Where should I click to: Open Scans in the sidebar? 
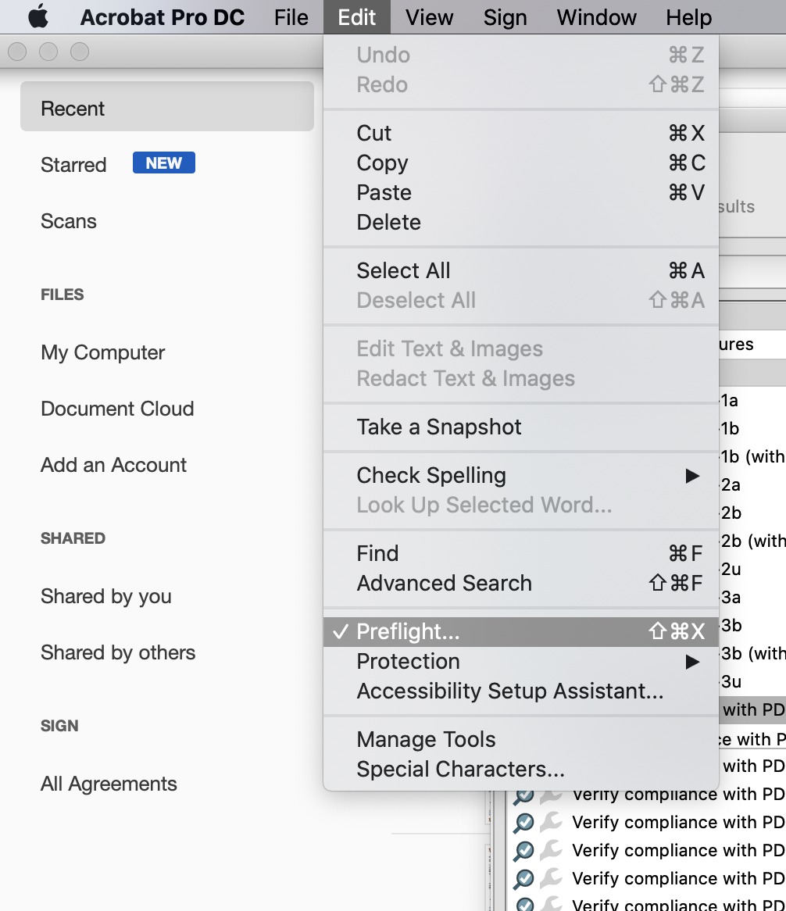[x=69, y=221]
